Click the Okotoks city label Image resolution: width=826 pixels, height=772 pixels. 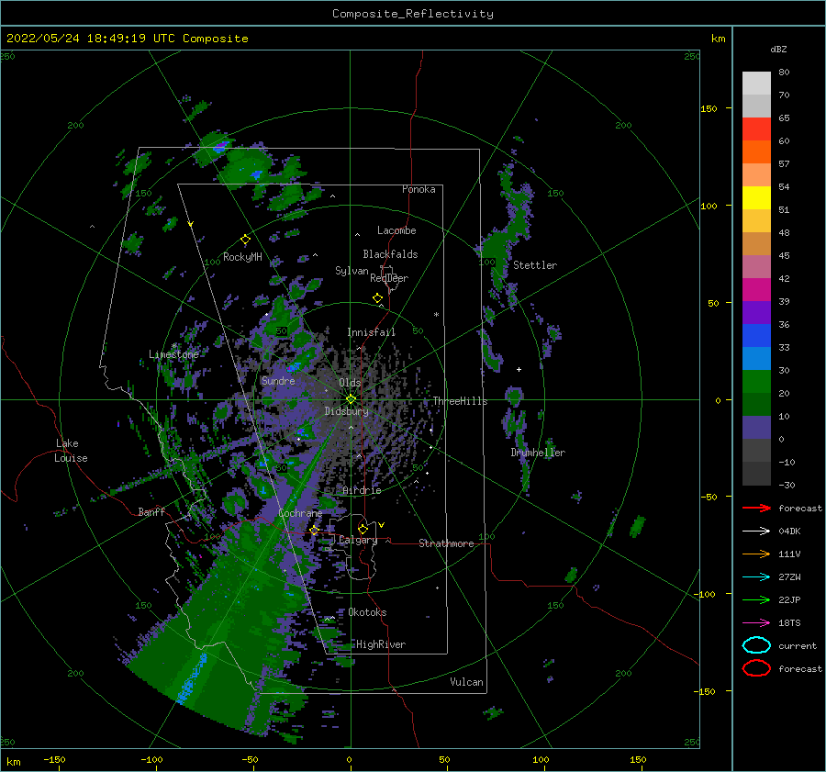(x=368, y=612)
